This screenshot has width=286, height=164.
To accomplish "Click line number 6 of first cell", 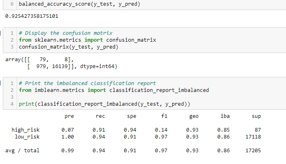I will (12, 4).
